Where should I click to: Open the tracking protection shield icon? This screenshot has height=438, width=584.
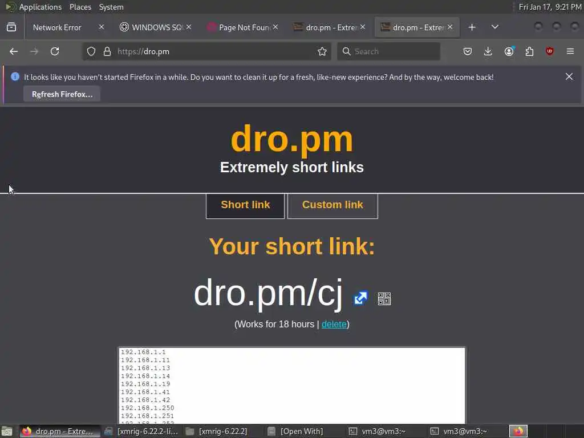[91, 51]
